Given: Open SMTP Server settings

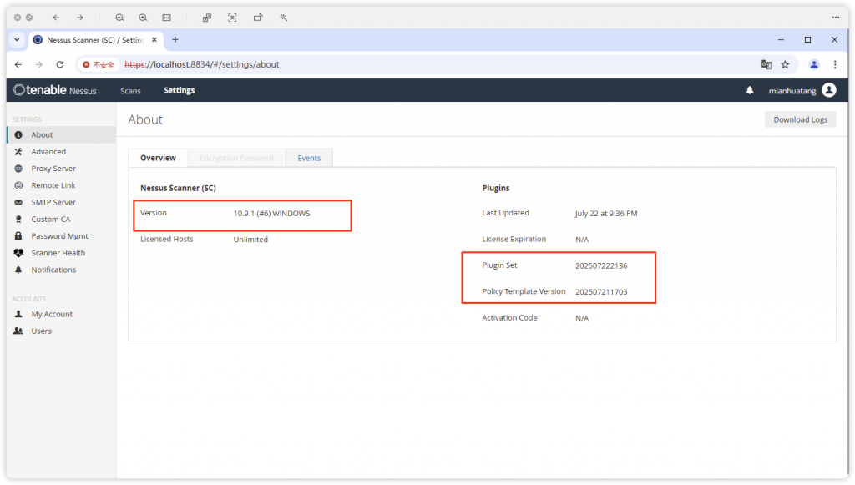Looking at the screenshot, I should (53, 202).
